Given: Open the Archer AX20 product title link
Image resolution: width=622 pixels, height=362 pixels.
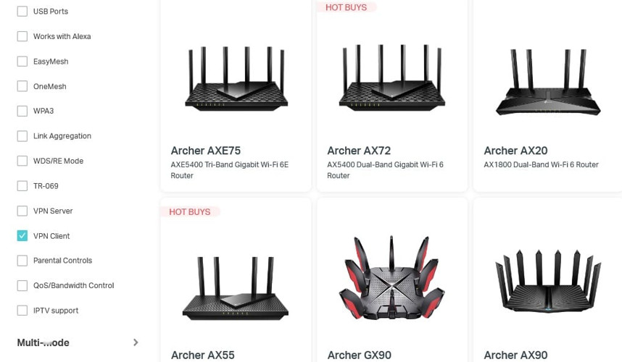Looking at the screenshot, I should click(x=515, y=151).
